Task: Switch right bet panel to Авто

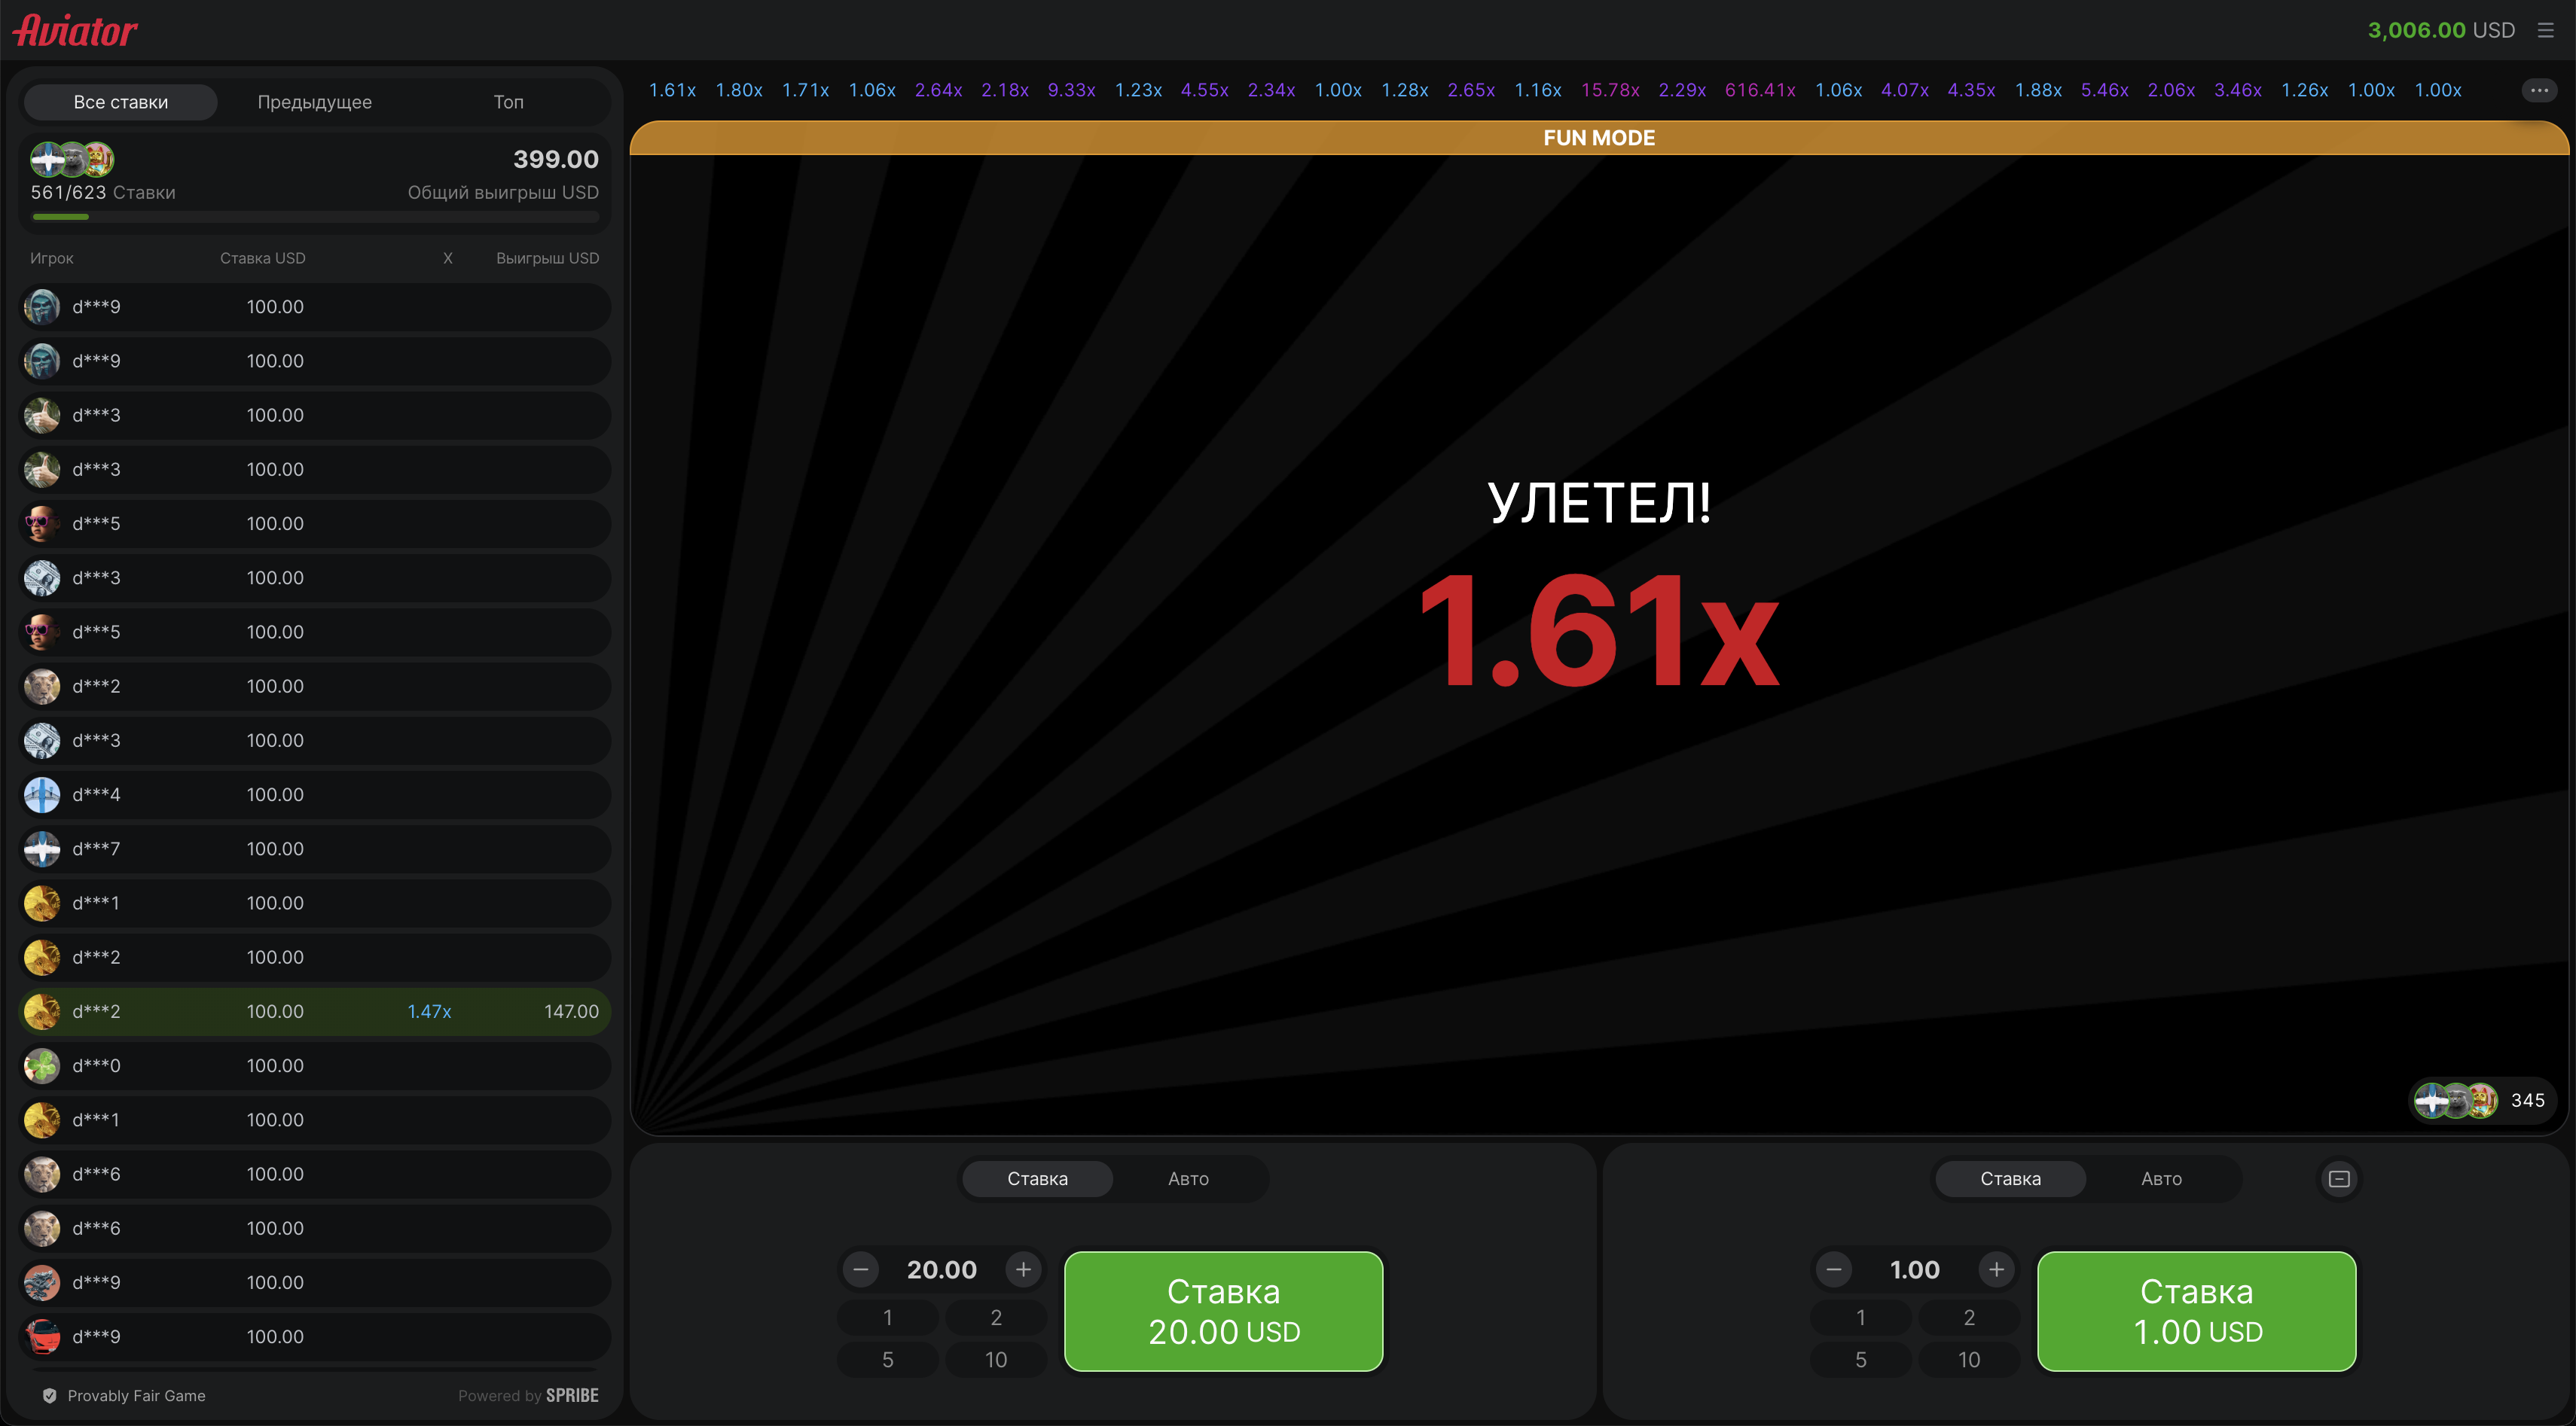Action: [2161, 1179]
